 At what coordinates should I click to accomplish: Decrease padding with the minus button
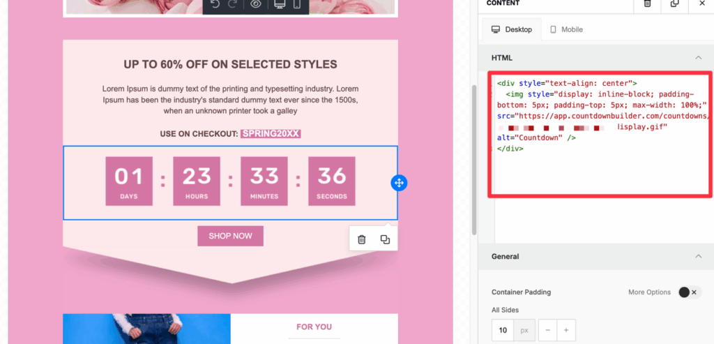point(548,330)
